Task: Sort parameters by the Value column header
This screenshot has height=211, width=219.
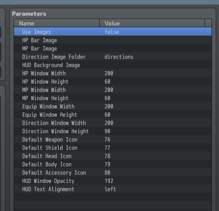Action: [x=152, y=23]
